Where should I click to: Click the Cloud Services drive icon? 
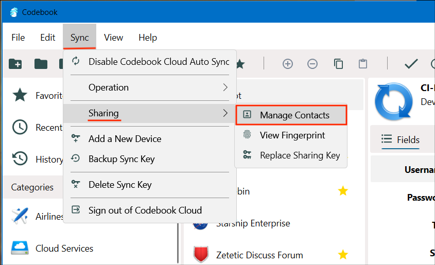point(20,248)
